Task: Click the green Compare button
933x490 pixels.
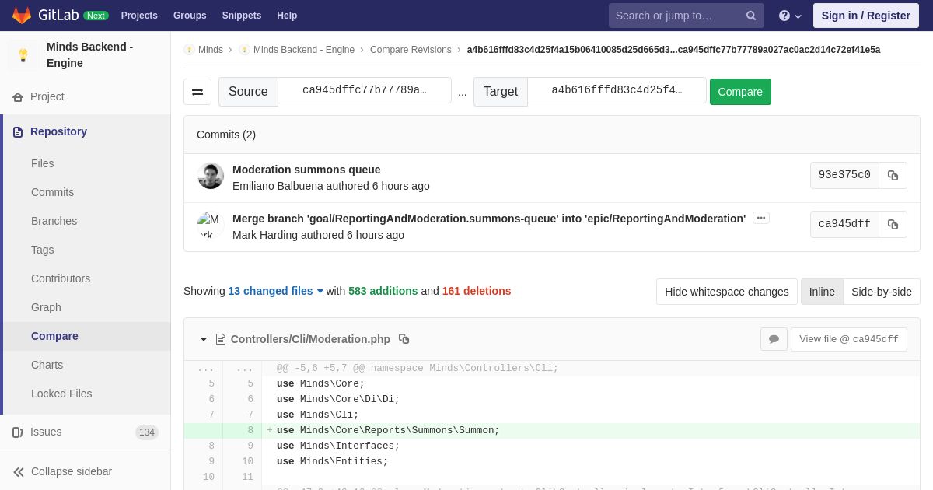Action: click(x=740, y=92)
